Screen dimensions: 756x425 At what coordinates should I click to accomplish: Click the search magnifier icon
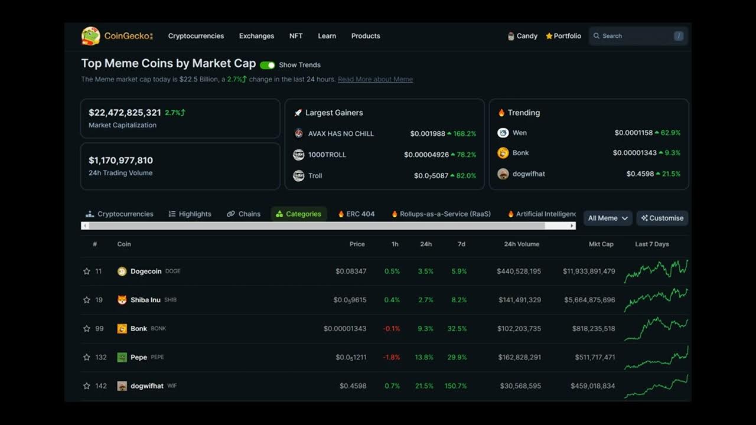pos(597,36)
